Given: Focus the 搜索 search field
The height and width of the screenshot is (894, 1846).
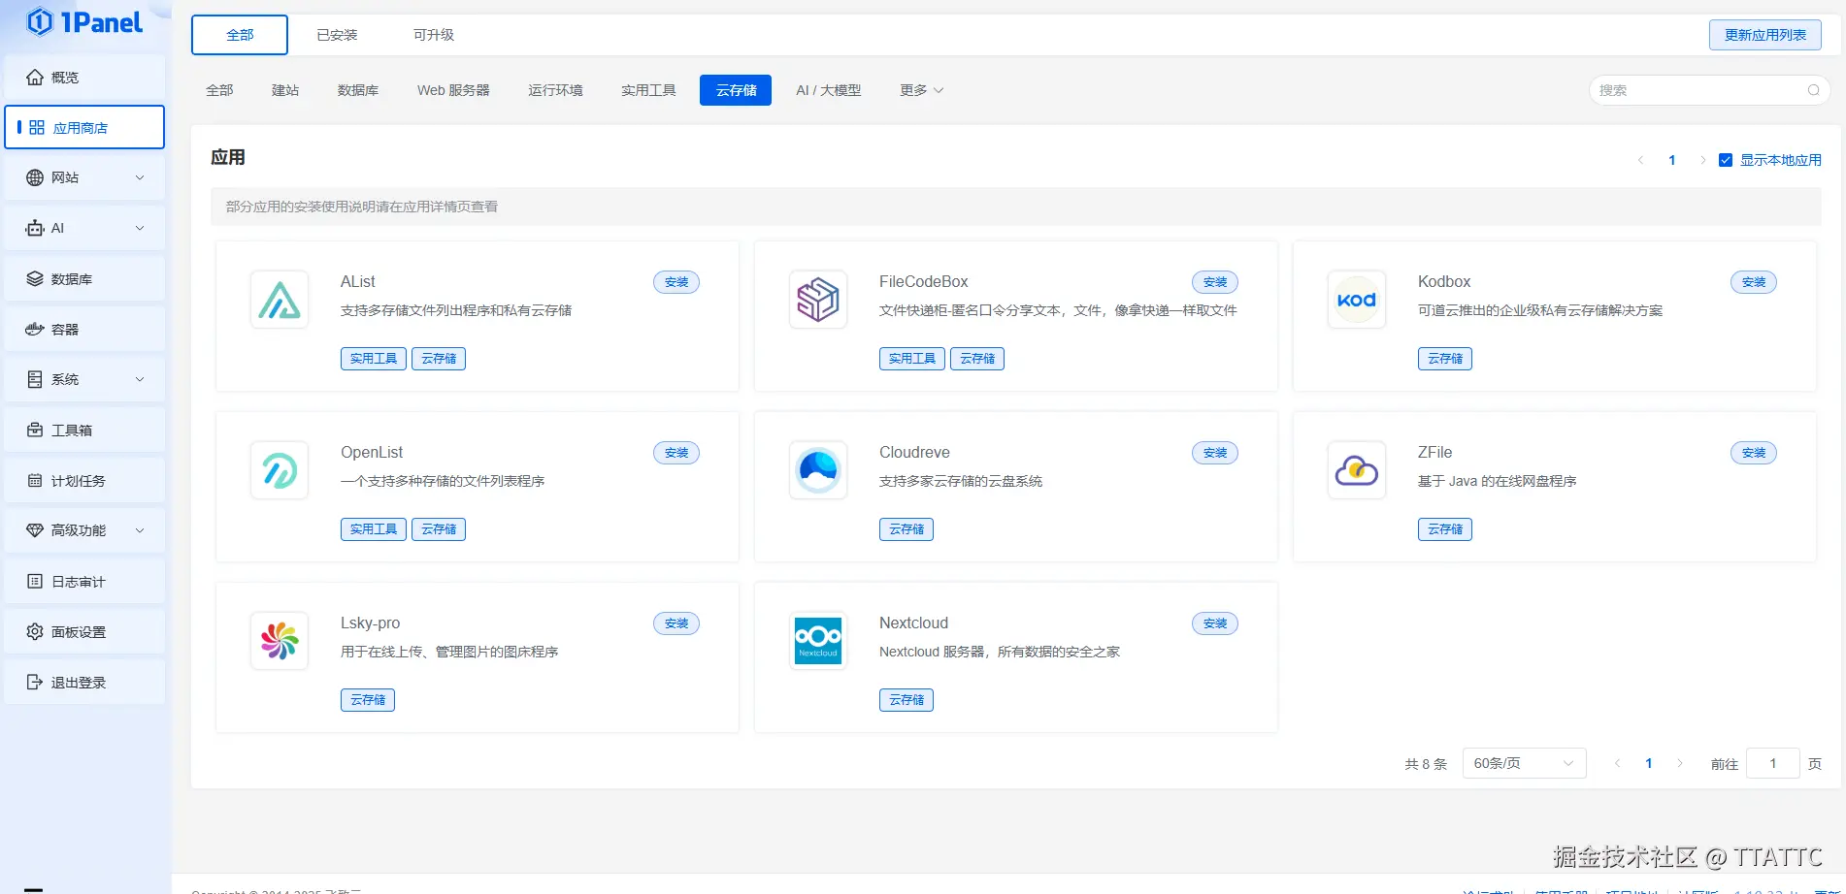Looking at the screenshot, I should coord(1709,90).
